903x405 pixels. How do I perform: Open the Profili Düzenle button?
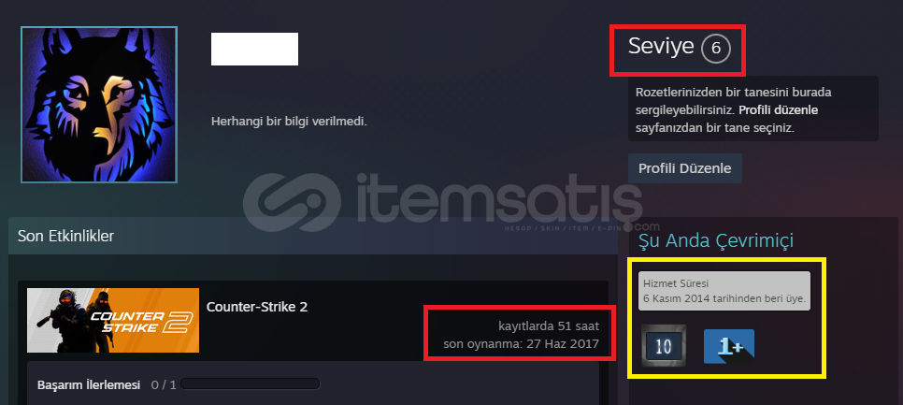(685, 168)
